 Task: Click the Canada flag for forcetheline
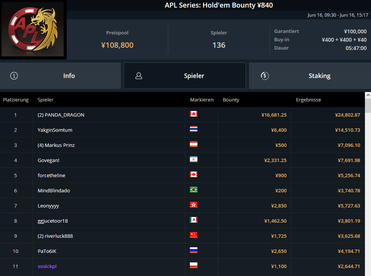pos(194,175)
